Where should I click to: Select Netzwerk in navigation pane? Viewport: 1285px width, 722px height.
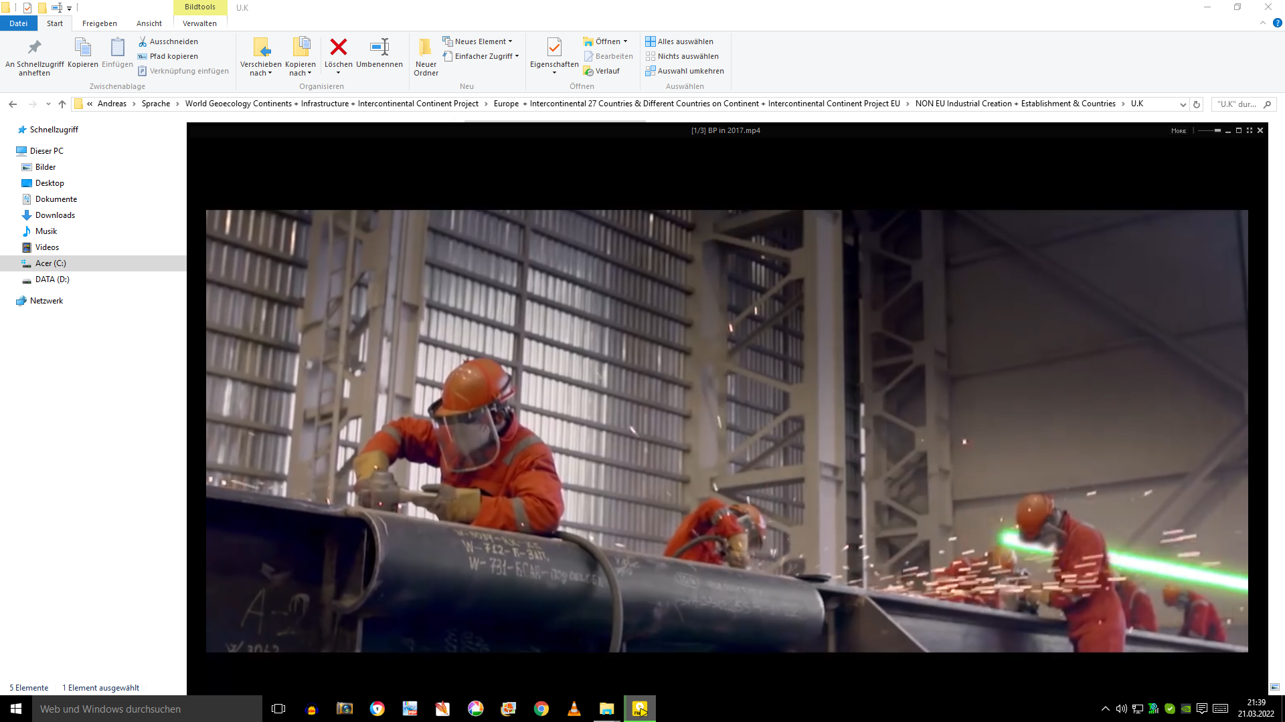46,301
